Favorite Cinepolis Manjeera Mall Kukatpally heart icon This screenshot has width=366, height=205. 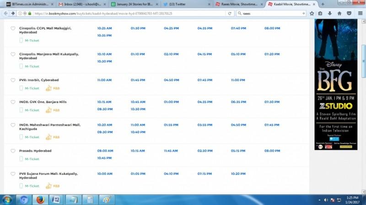point(13,54)
